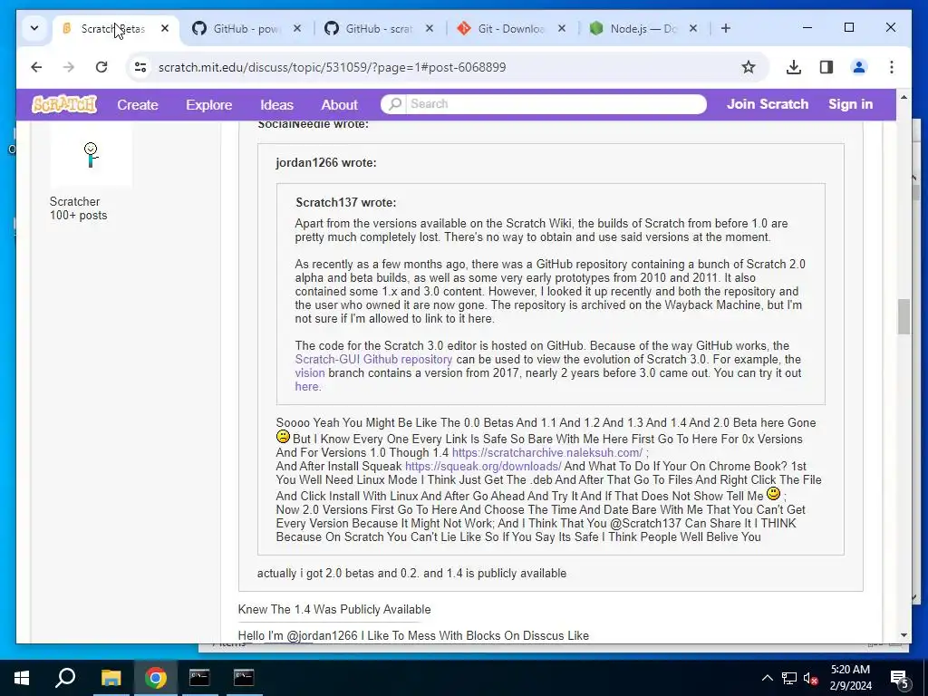Follow the 'here.' link in Scratch137's quote

click(308, 386)
